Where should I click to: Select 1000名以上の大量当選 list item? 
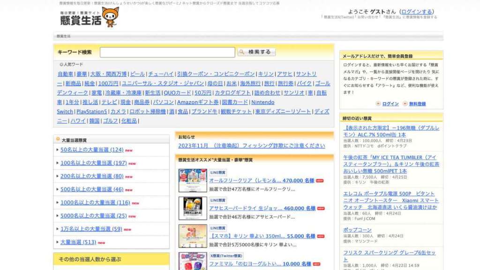click(x=95, y=202)
